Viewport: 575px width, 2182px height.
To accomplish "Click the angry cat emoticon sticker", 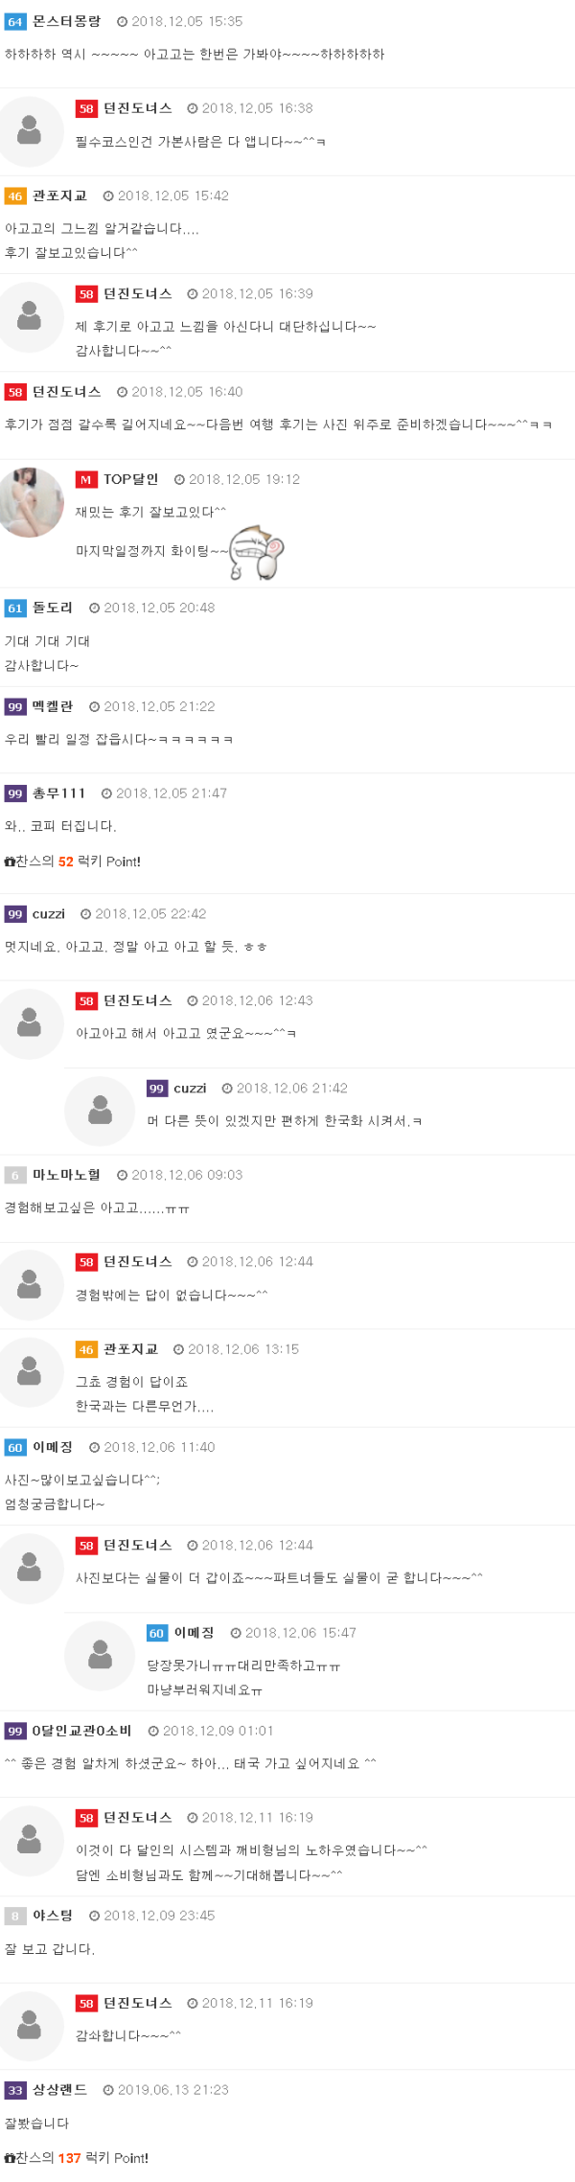I will [258, 553].
